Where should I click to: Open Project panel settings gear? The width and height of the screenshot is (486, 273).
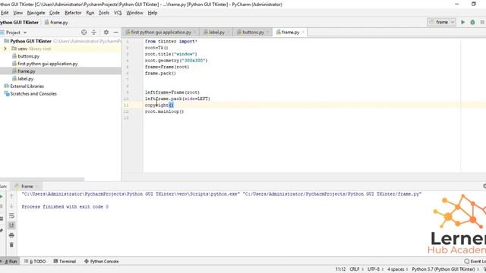[106, 32]
